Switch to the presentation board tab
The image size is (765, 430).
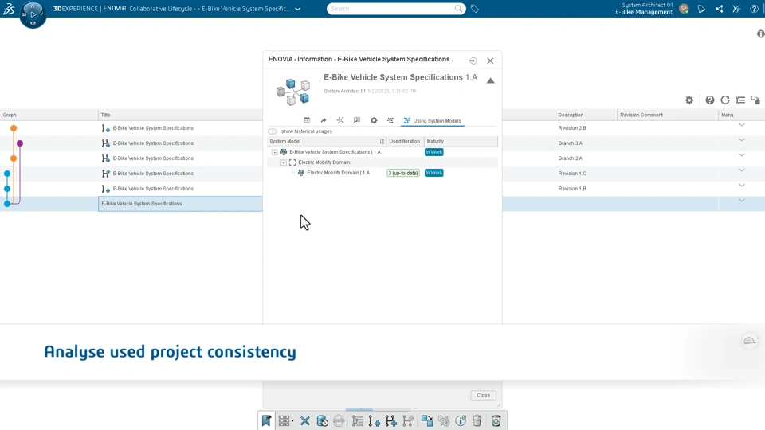357,120
